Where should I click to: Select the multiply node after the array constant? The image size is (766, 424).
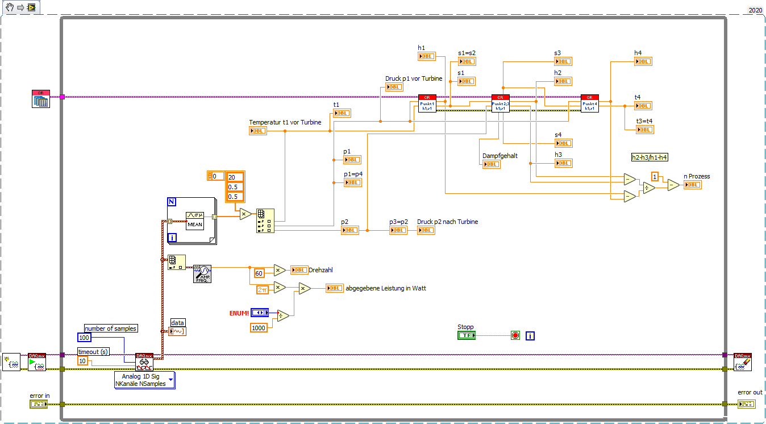[x=245, y=214]
